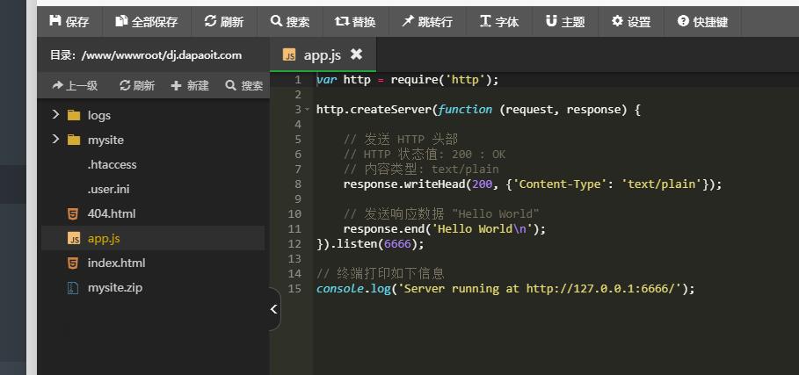Screen dimensions: 799x375
Task: Search files with sidebar 搜索 button
Action: (x=244, y=85)
